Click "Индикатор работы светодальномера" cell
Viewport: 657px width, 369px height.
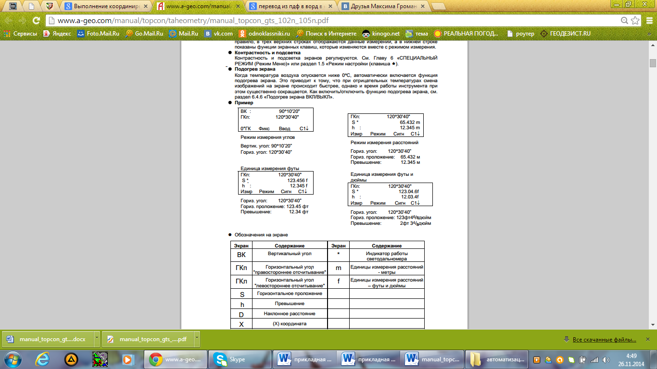(387, 255)
